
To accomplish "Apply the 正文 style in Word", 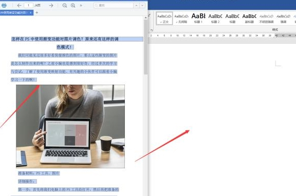I will (x=164, y=18).
